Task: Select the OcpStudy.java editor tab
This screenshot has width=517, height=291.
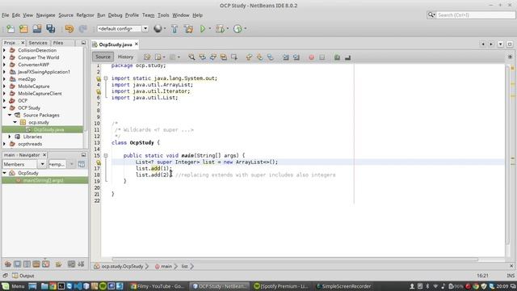Action: point(116,44)
